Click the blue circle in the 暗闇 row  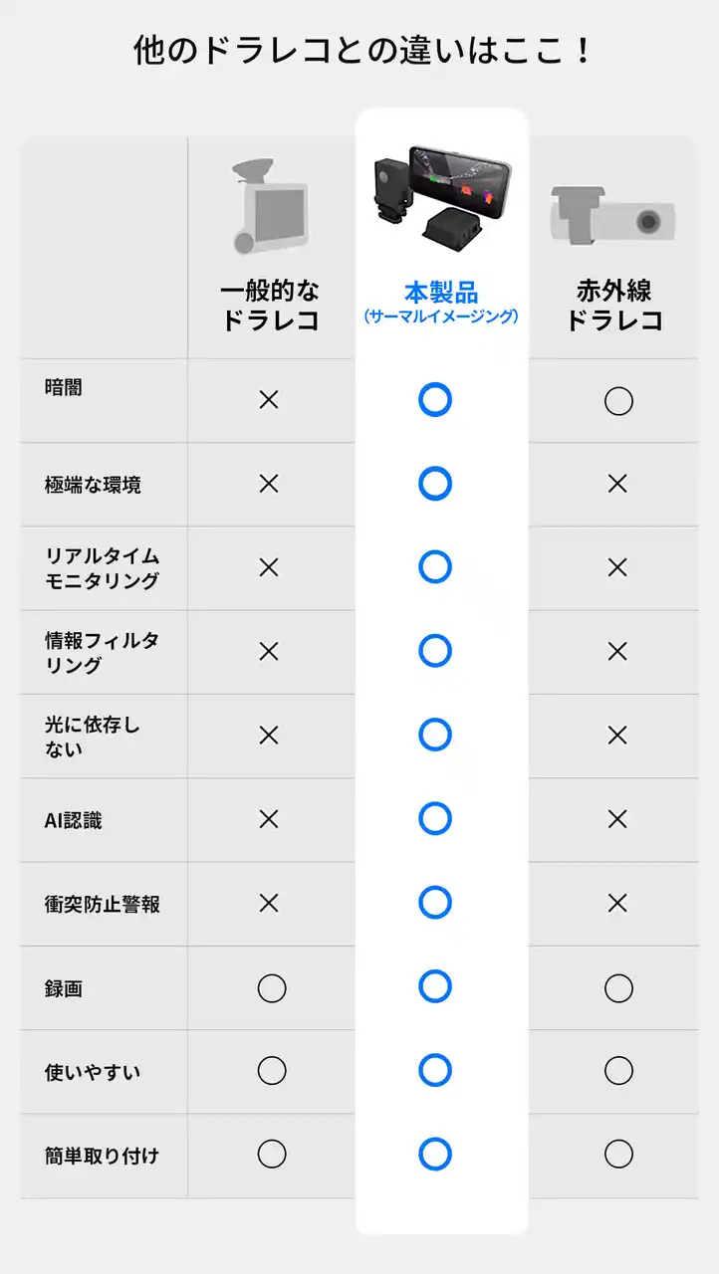(435, 400)
